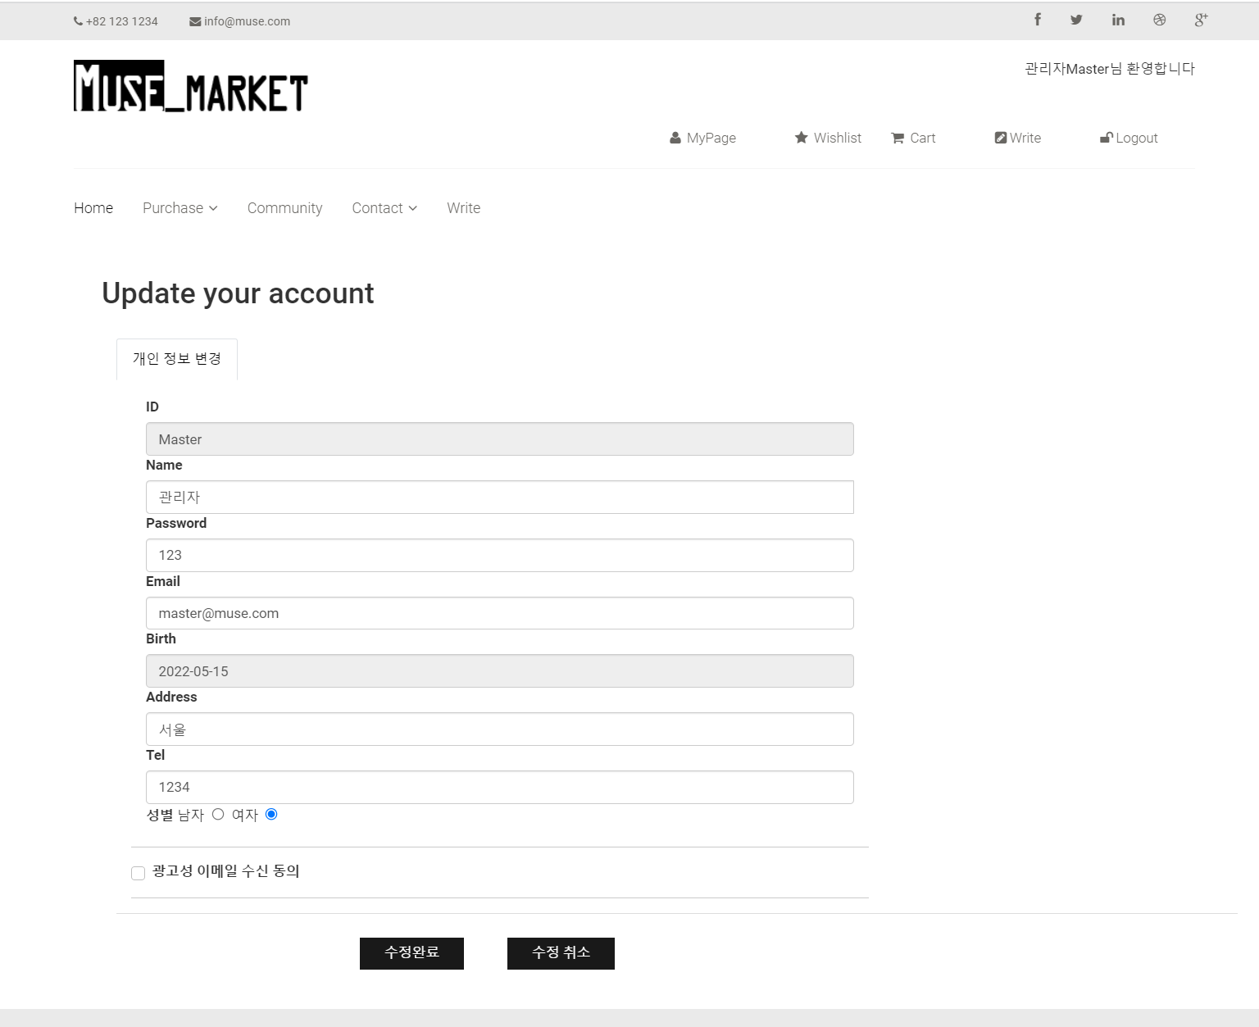Expand the Purchase dropdown menu
Image resolution: width=1259 pixels, height=1027 pixels.
179,207
